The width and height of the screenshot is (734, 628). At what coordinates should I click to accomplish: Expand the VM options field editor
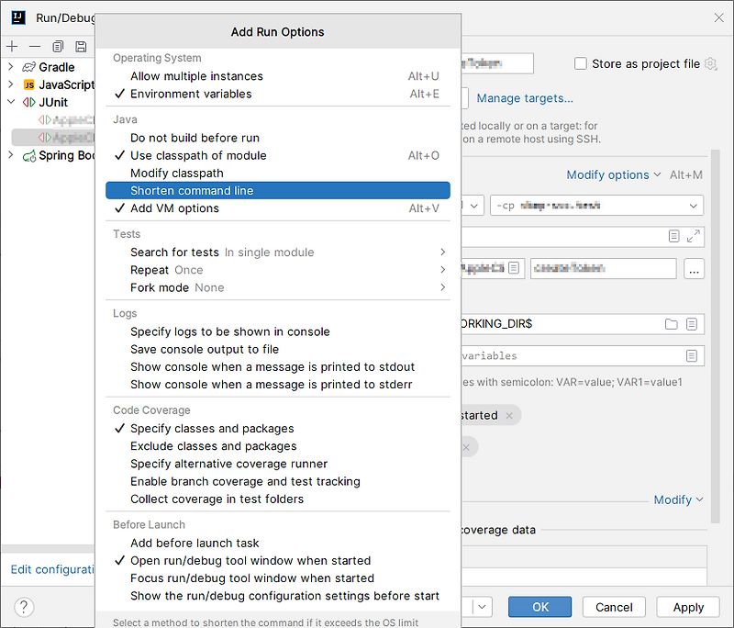(x=695, y=236)
